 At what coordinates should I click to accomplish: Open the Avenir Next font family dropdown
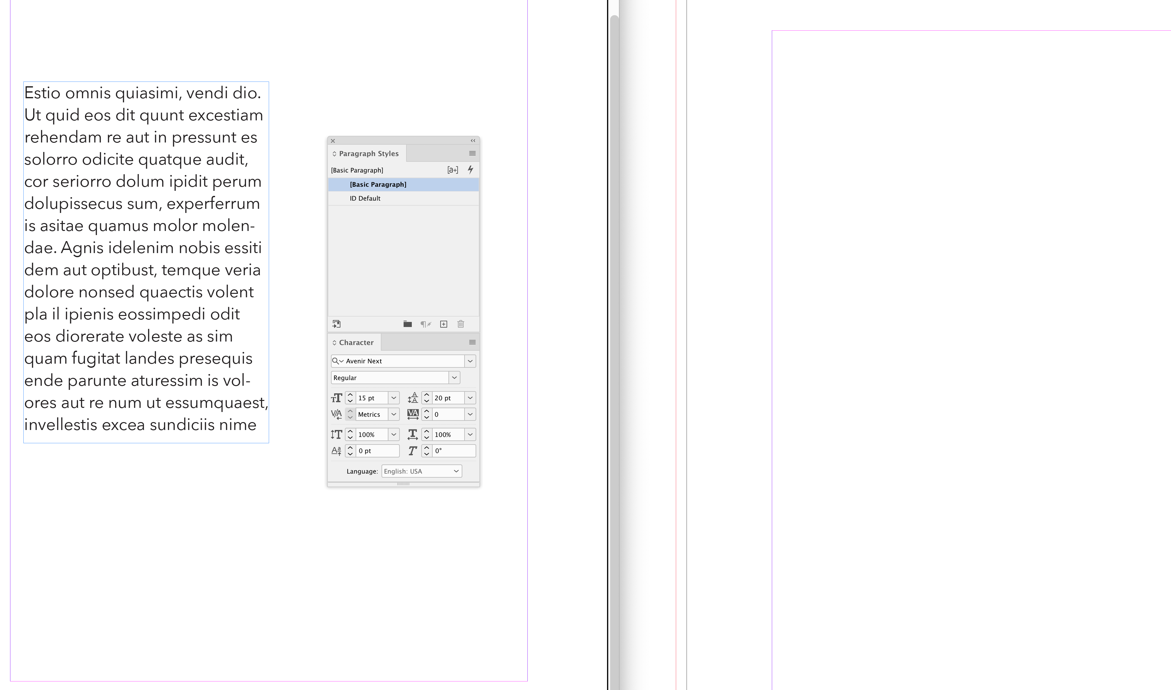pos(469,361)
